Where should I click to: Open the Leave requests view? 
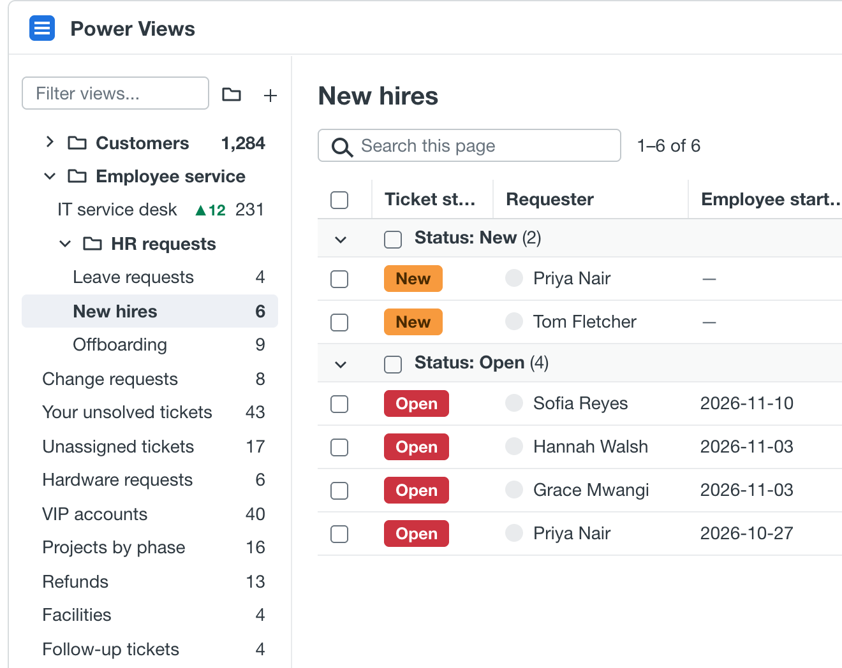(150, 277)
